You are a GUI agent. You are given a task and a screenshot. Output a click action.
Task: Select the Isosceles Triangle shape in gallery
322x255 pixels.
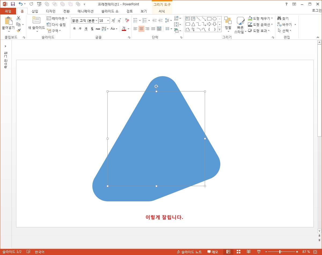(x=193, y=24)
